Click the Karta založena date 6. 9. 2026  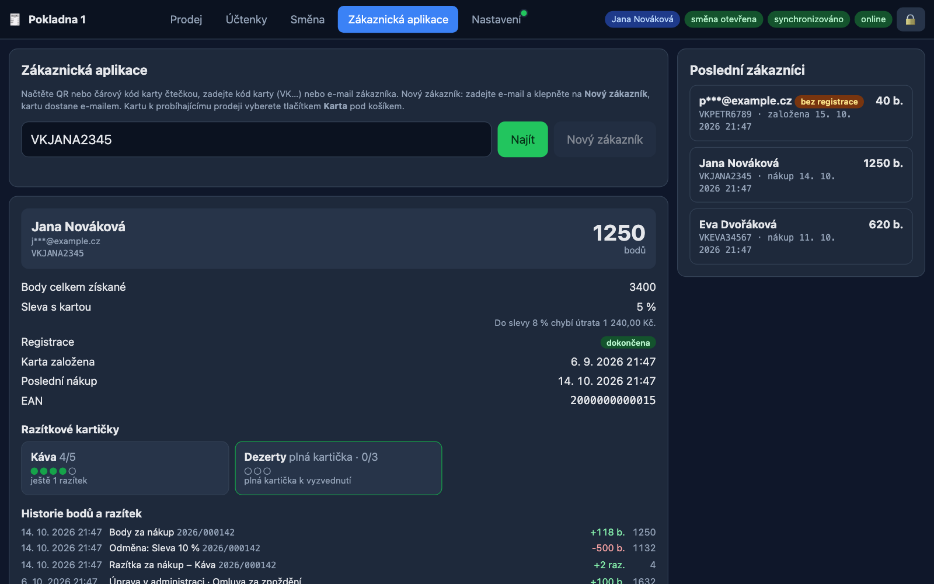[x=613, y=362]
